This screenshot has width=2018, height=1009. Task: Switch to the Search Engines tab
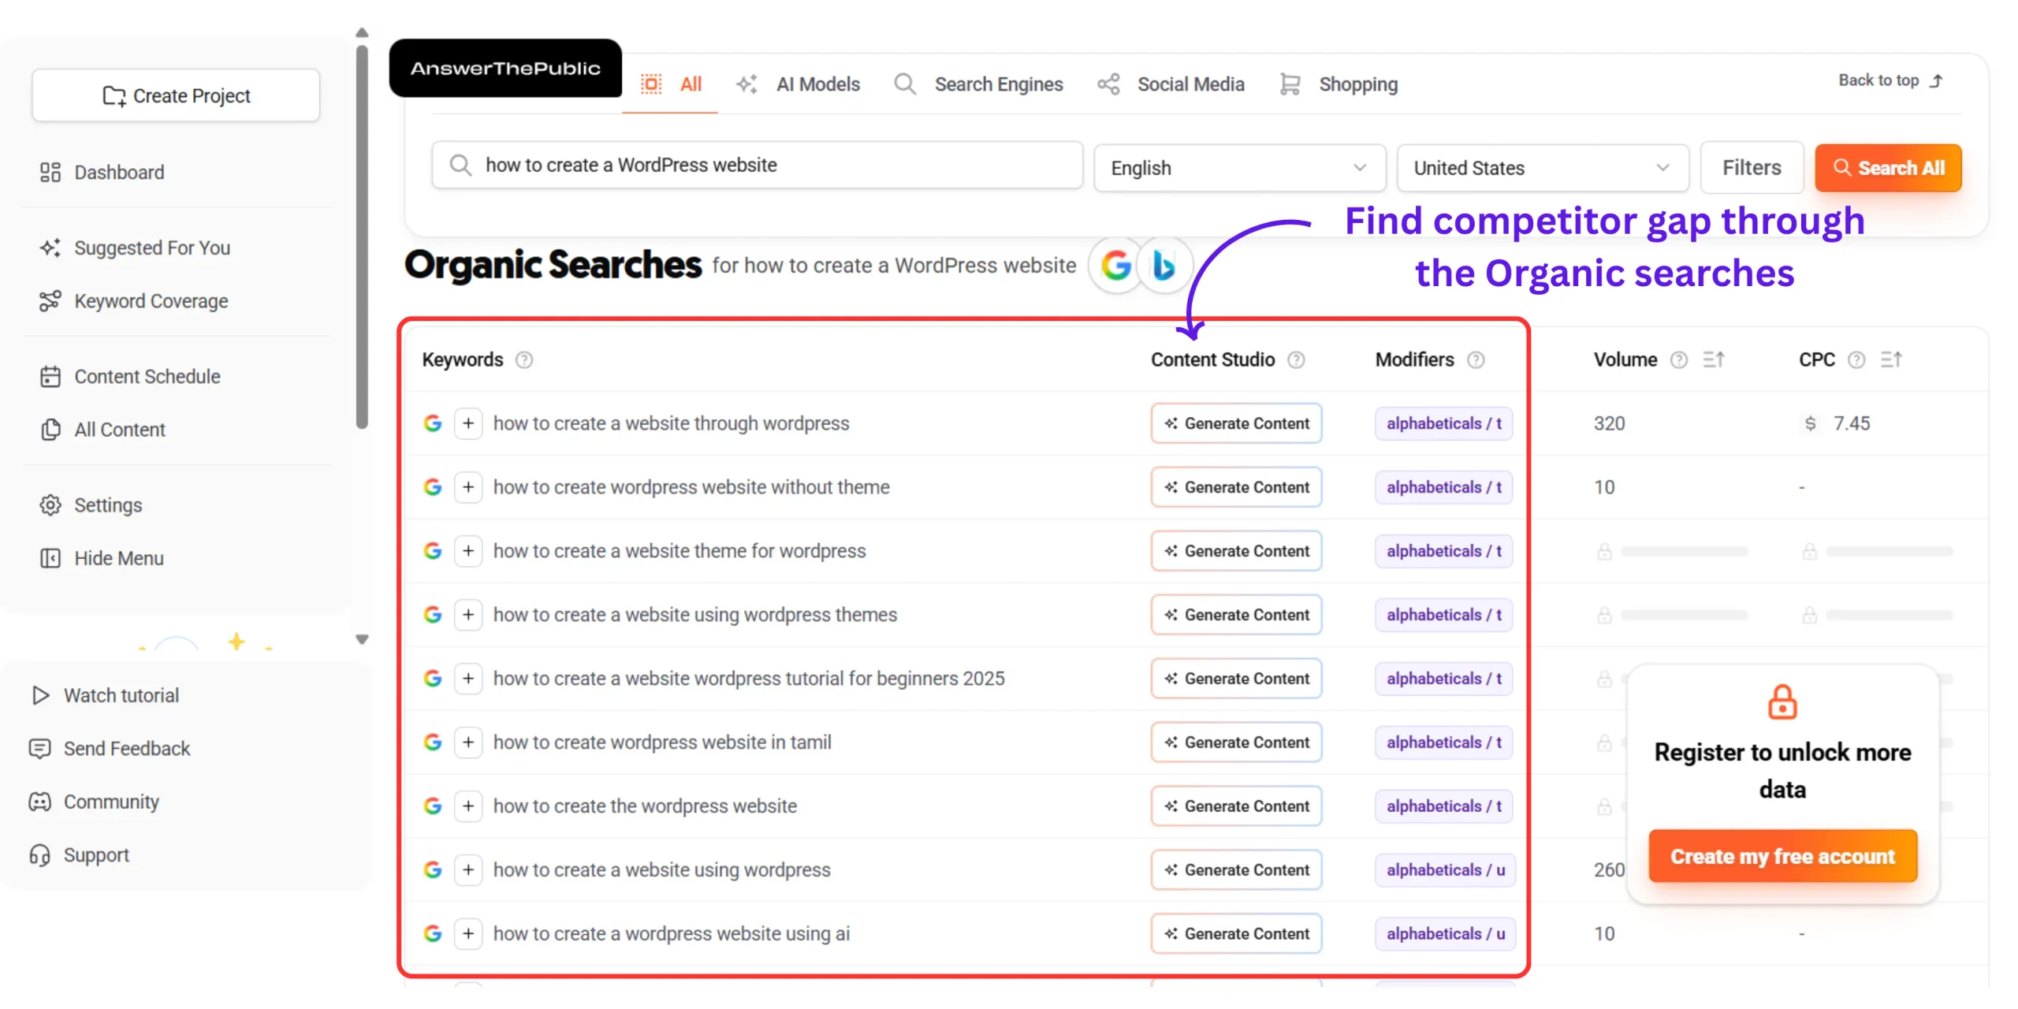(978, 84)
